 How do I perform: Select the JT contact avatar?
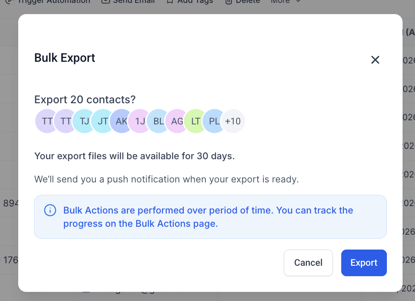click(x=102, y=121)
